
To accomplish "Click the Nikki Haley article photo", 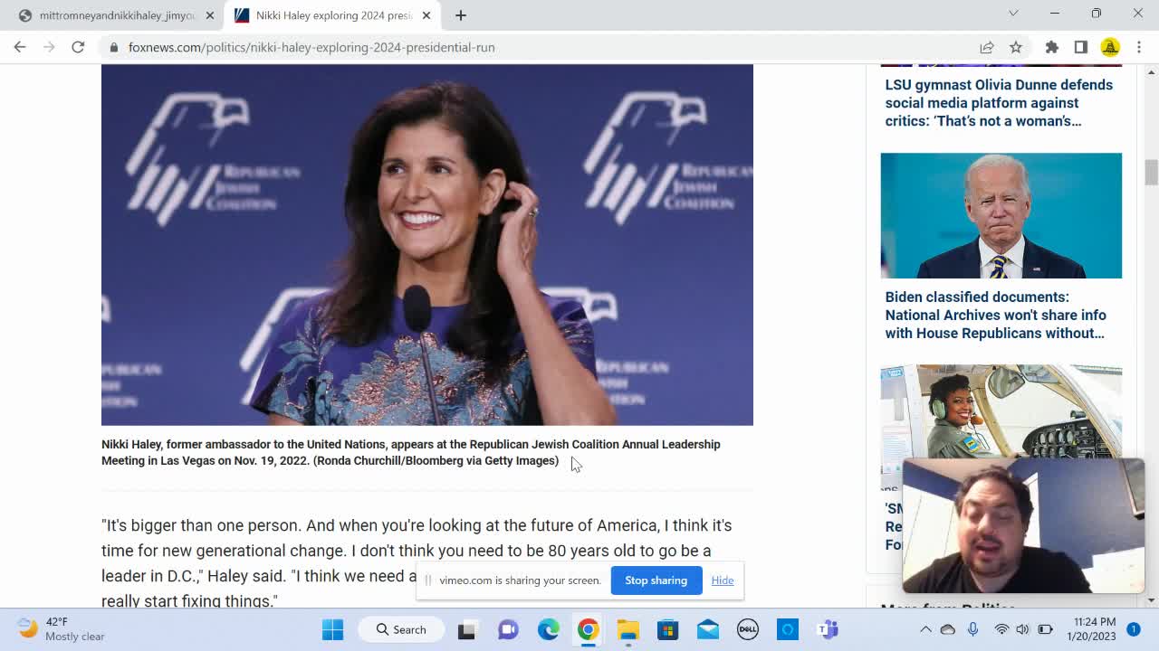I will (427, 244).
